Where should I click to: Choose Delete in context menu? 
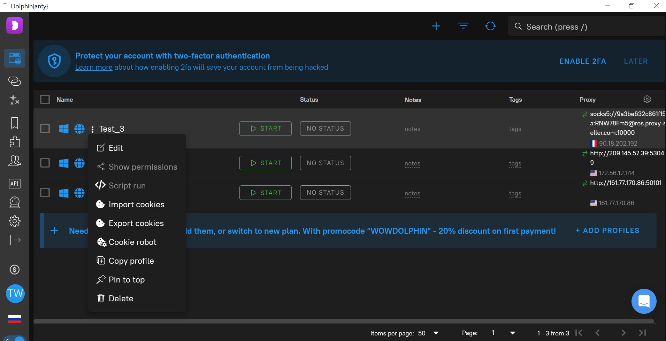(137, 299)
